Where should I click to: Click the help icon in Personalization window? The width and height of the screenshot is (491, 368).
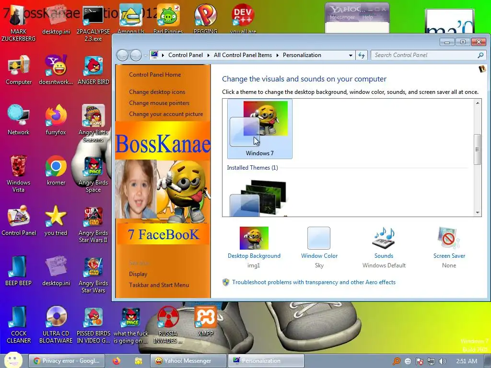482,69
